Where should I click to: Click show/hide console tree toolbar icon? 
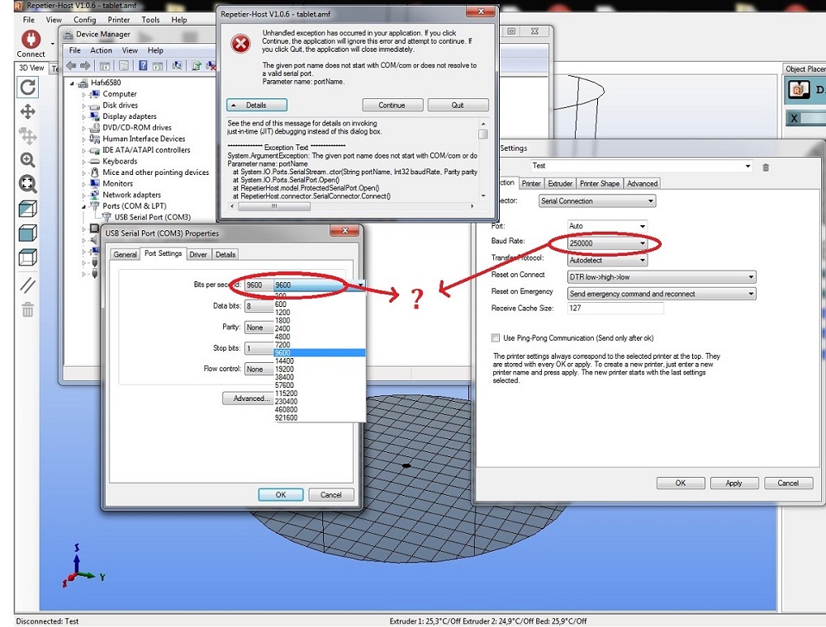tap(105, 66)
